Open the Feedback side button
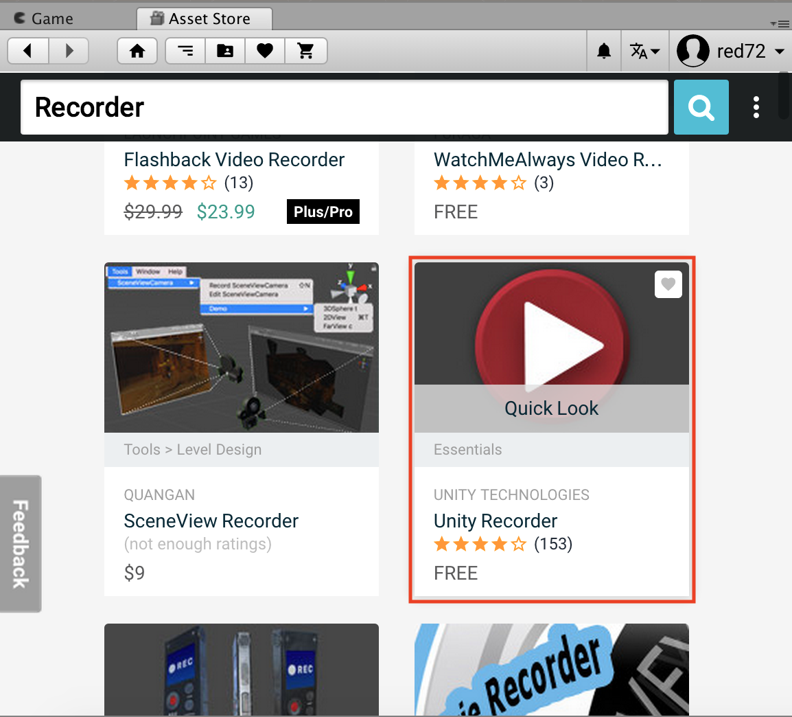Screen dimensions: 792x717 tap(21, 543)
